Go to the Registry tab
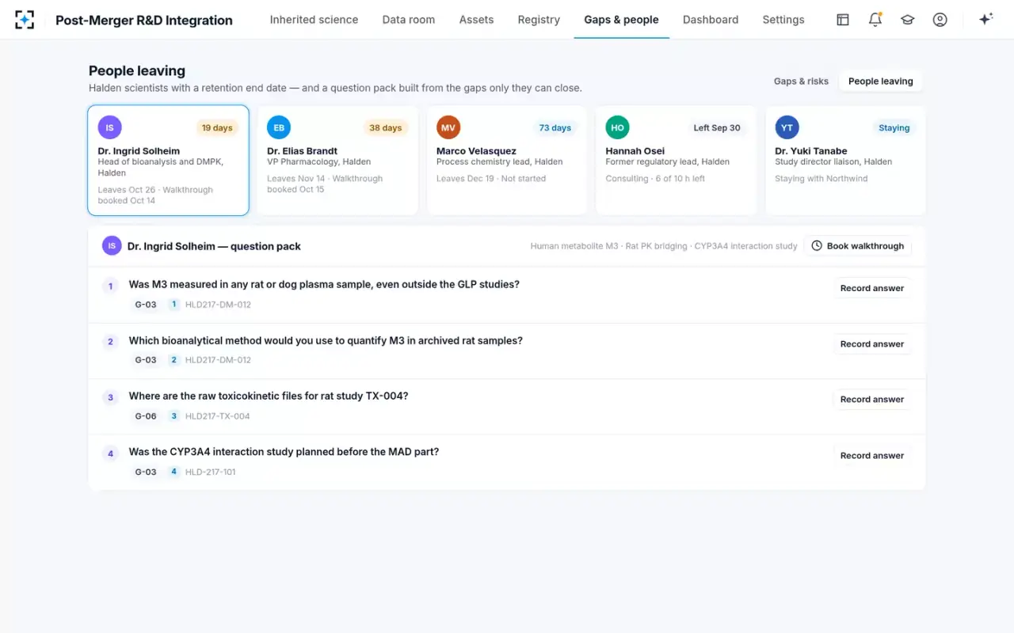This screenshot has height=633, width=1014. click(539, 20)
